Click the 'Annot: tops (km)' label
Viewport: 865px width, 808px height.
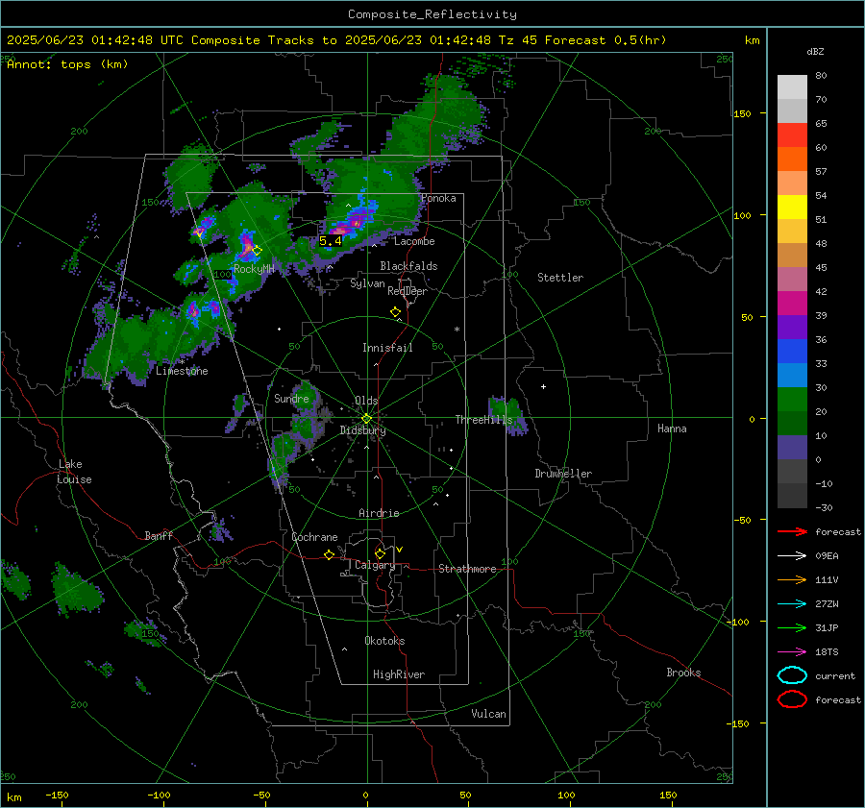point(67,64)
